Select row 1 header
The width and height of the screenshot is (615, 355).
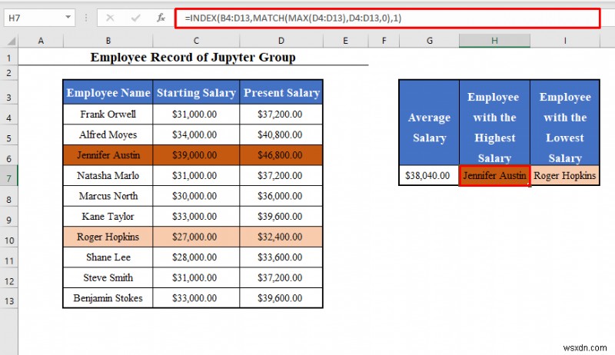[x=8, y=58]
